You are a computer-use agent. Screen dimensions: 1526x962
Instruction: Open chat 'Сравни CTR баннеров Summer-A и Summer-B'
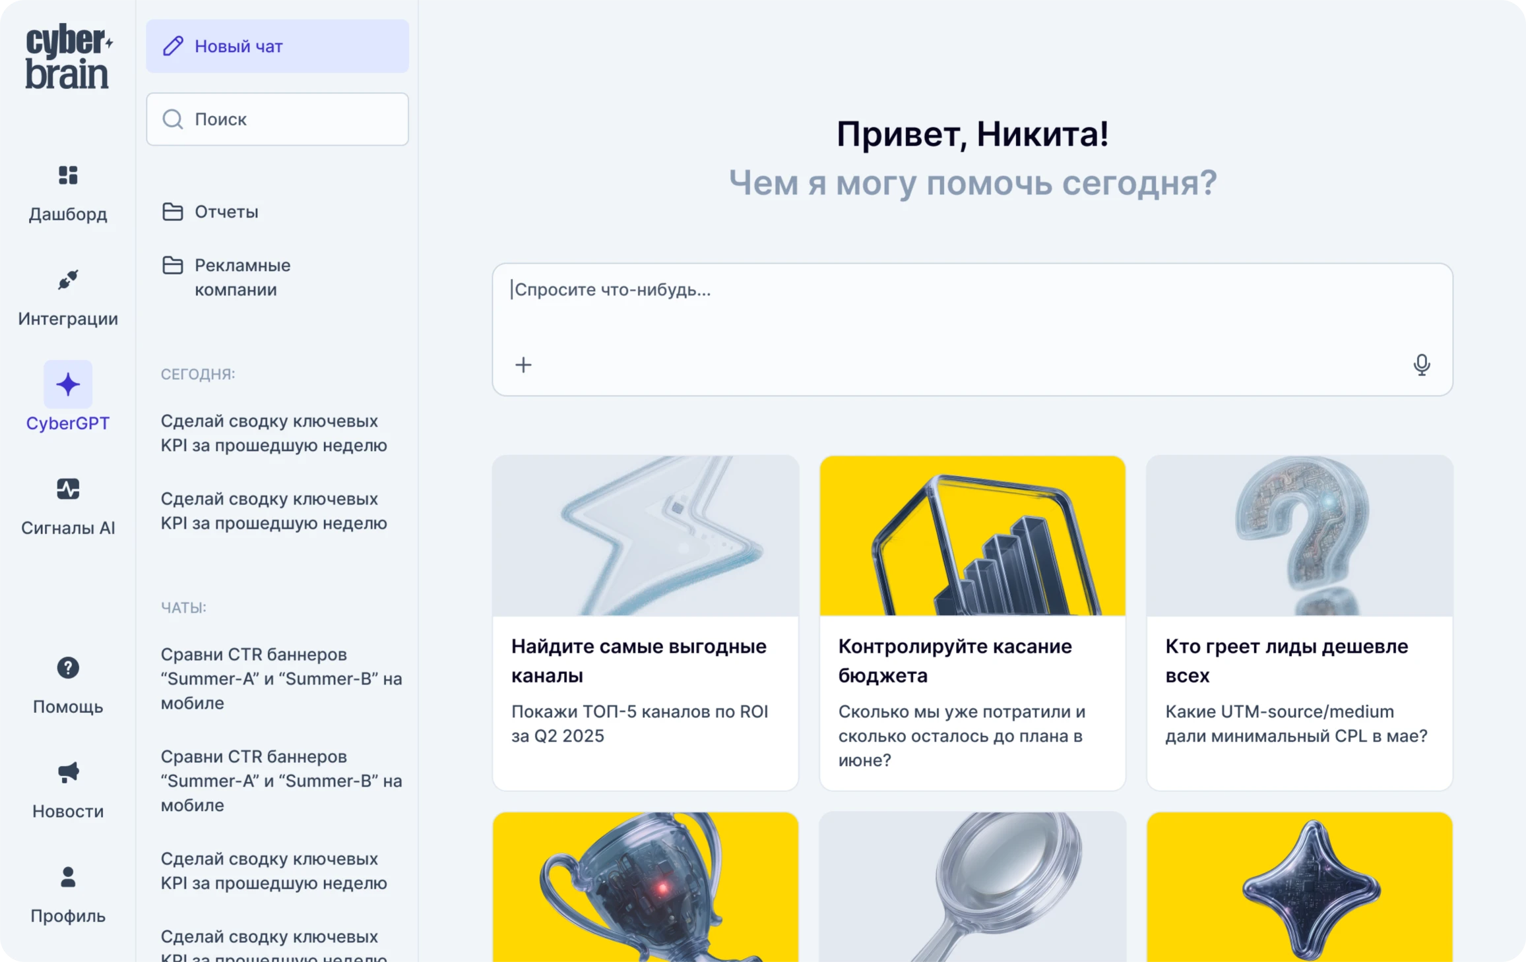pos(281,678)
